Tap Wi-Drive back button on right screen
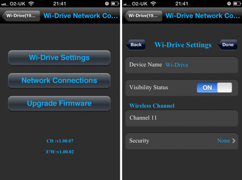This screenshot has height=180, width=242. [144, 16]
